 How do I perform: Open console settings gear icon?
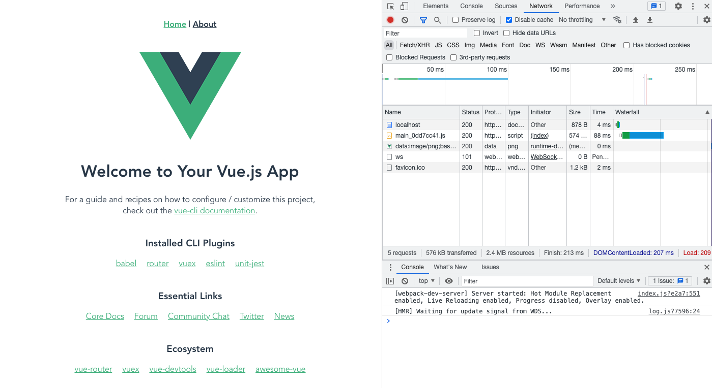[x=706, y=281]
